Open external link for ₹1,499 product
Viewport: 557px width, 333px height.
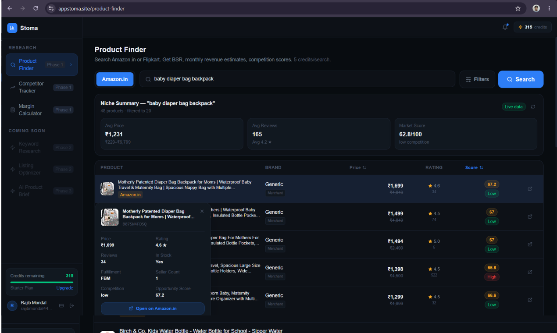point(530,216)
